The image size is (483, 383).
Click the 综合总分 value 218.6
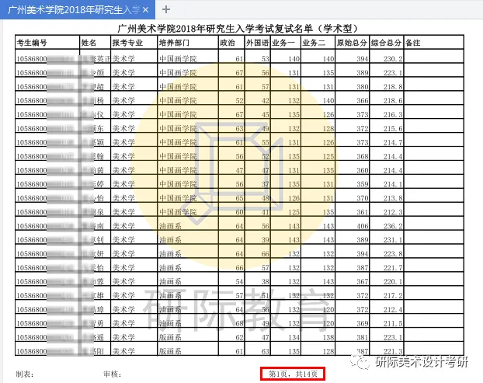(x=393, y=101)
